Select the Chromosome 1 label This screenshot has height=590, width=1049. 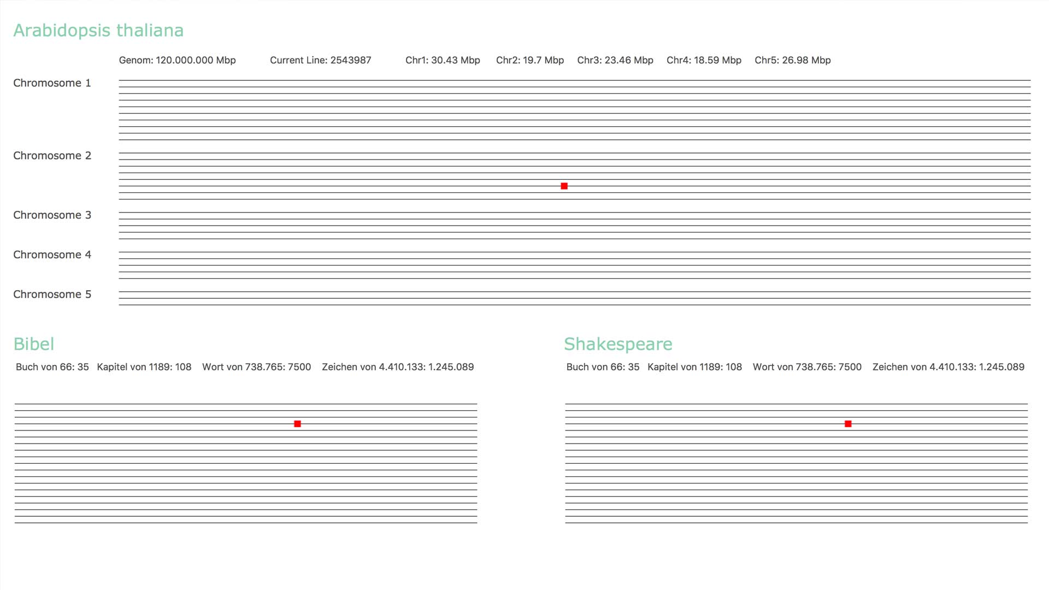(x=52, y=83)
